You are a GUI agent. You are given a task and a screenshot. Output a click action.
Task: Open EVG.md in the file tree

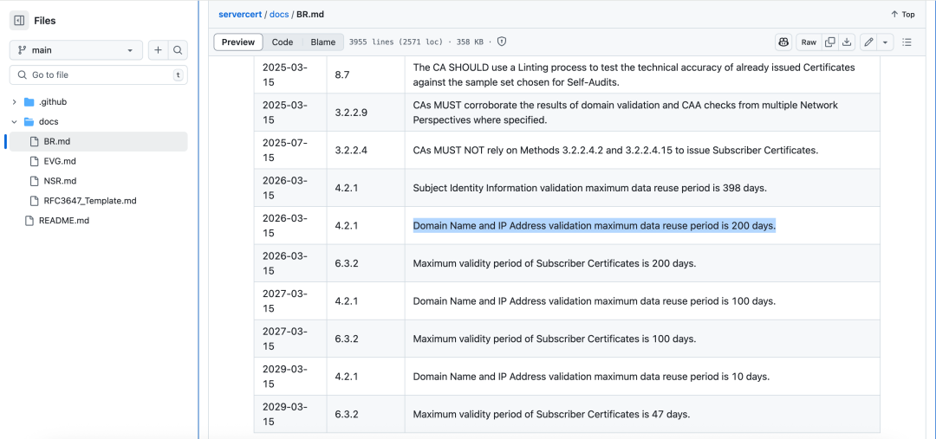pos(60,161)
